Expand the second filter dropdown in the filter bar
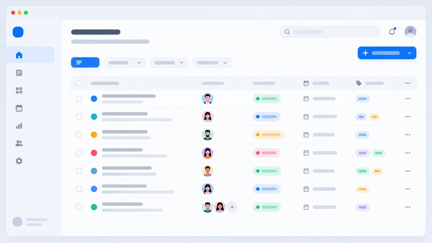The image size is (432, 243). (169, 63)
